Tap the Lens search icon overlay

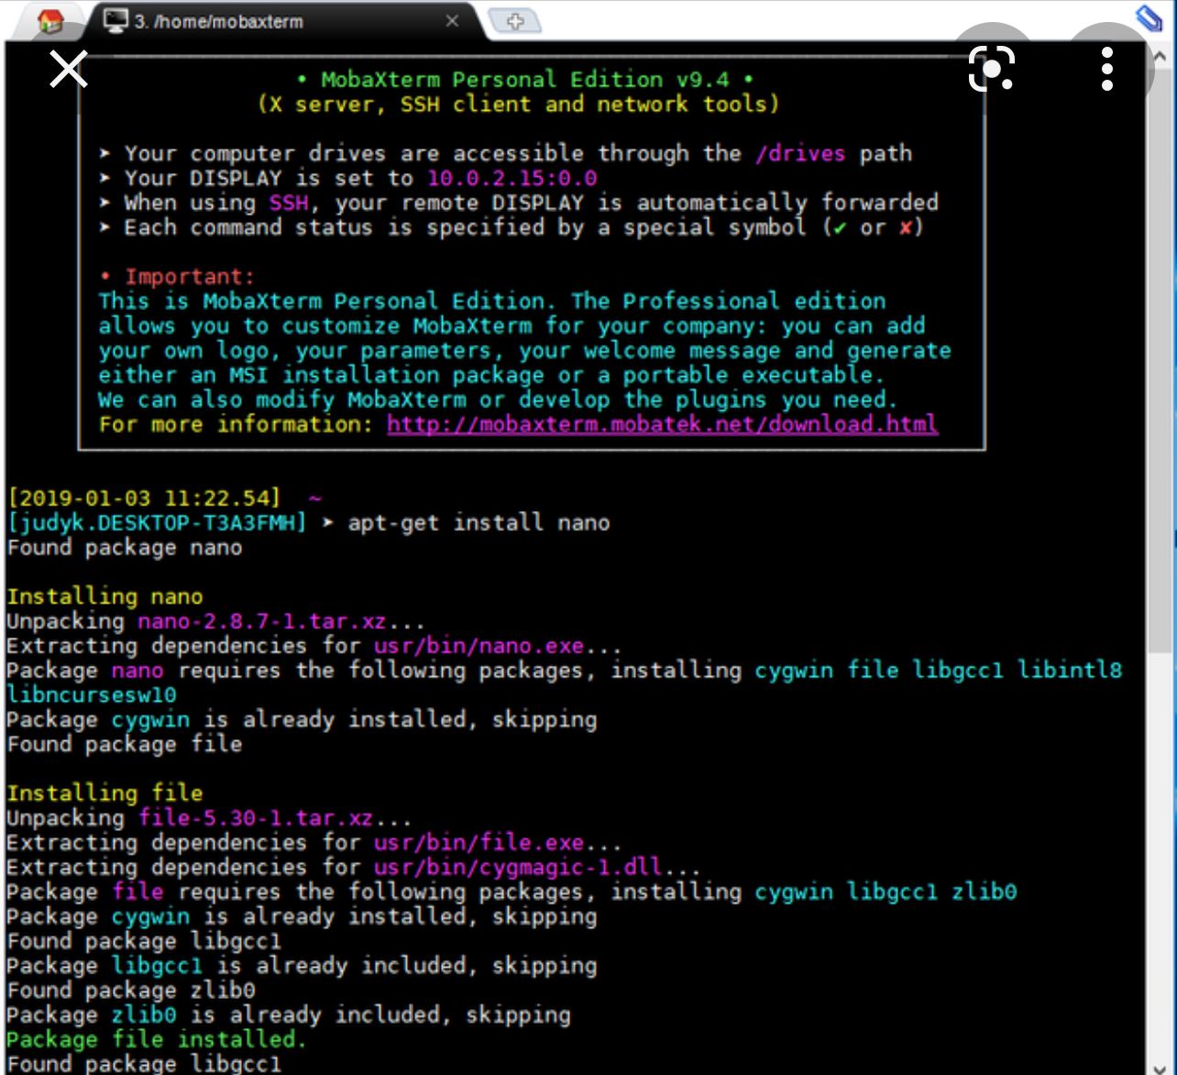[992, 70]
